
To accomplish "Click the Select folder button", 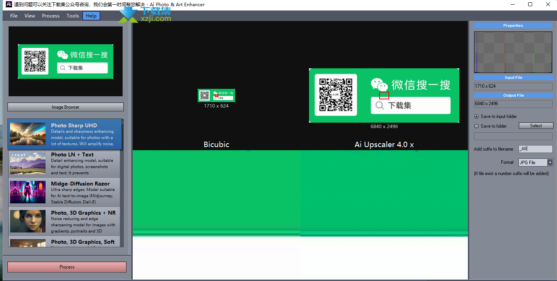I will coord(536,126).
